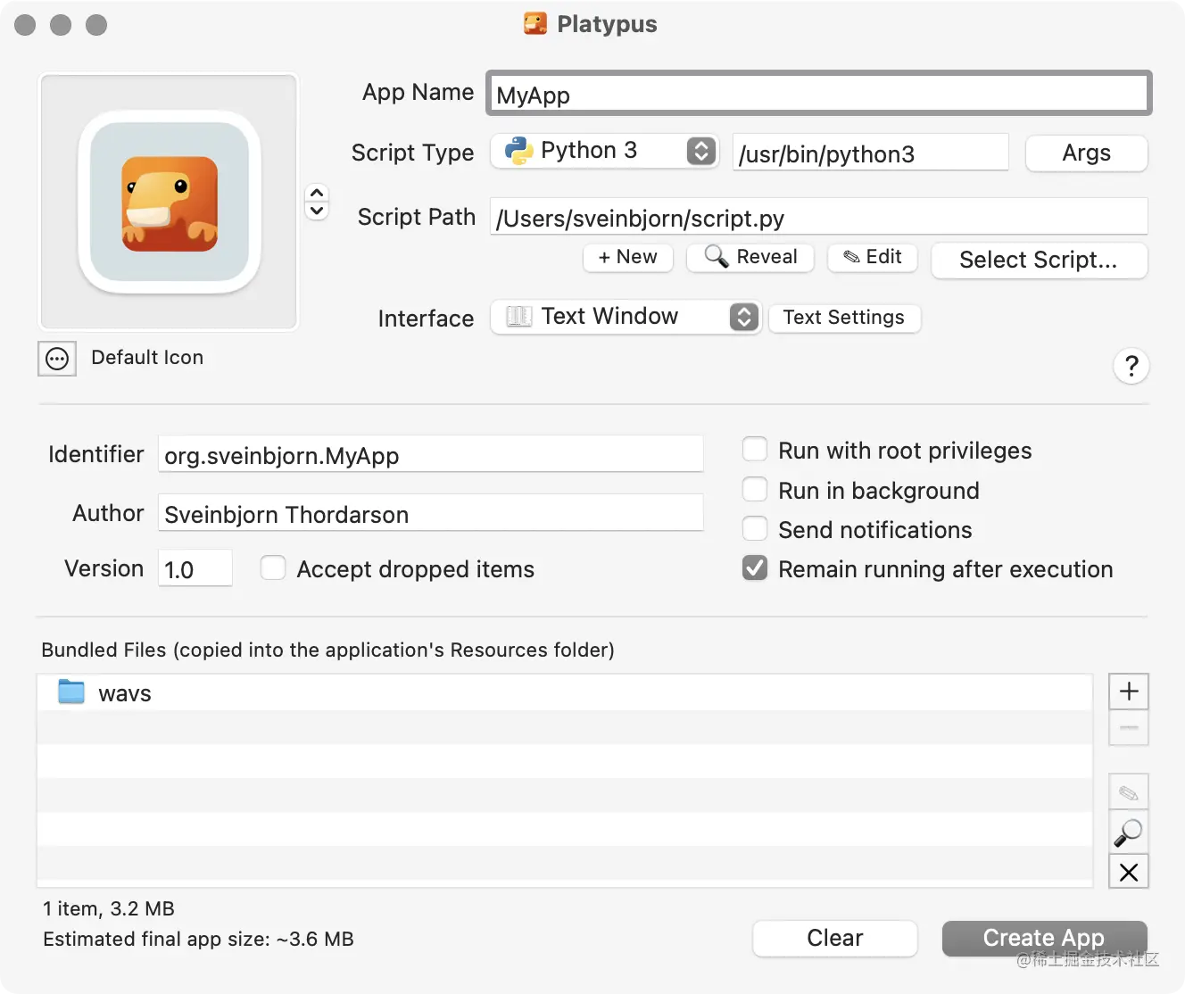Open the question mark help button
This screenshot has height=994, width=1185.
1131,366
